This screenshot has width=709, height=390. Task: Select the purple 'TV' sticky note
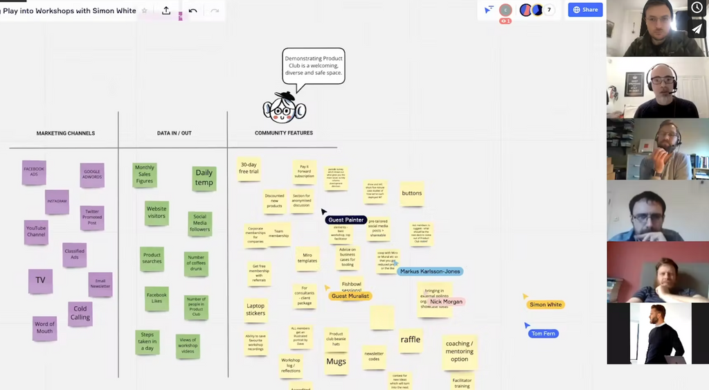pos(40,281)
